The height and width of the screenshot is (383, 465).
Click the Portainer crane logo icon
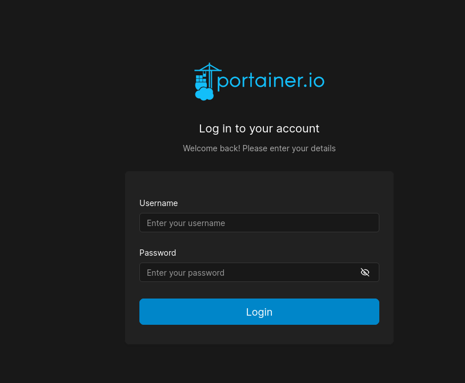(207, 82)
